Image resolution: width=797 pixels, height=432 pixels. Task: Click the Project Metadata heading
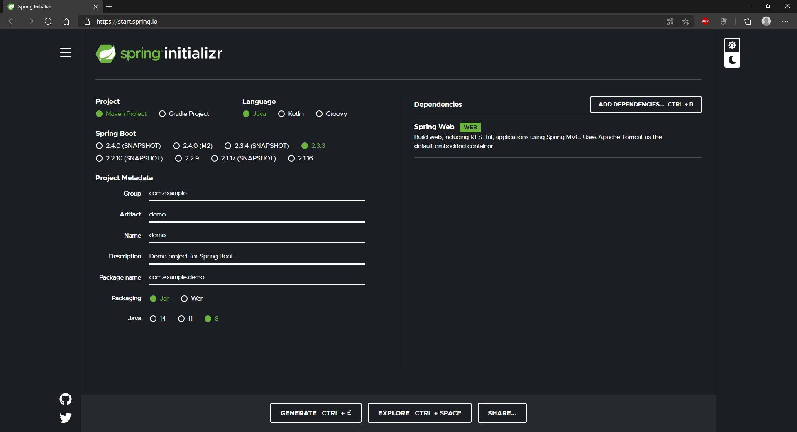tap(124, 178)
